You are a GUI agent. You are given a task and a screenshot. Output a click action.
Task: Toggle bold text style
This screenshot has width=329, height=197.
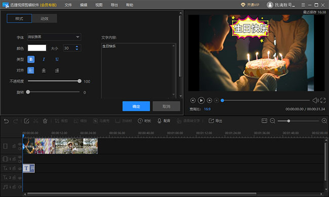click(31, 59)
